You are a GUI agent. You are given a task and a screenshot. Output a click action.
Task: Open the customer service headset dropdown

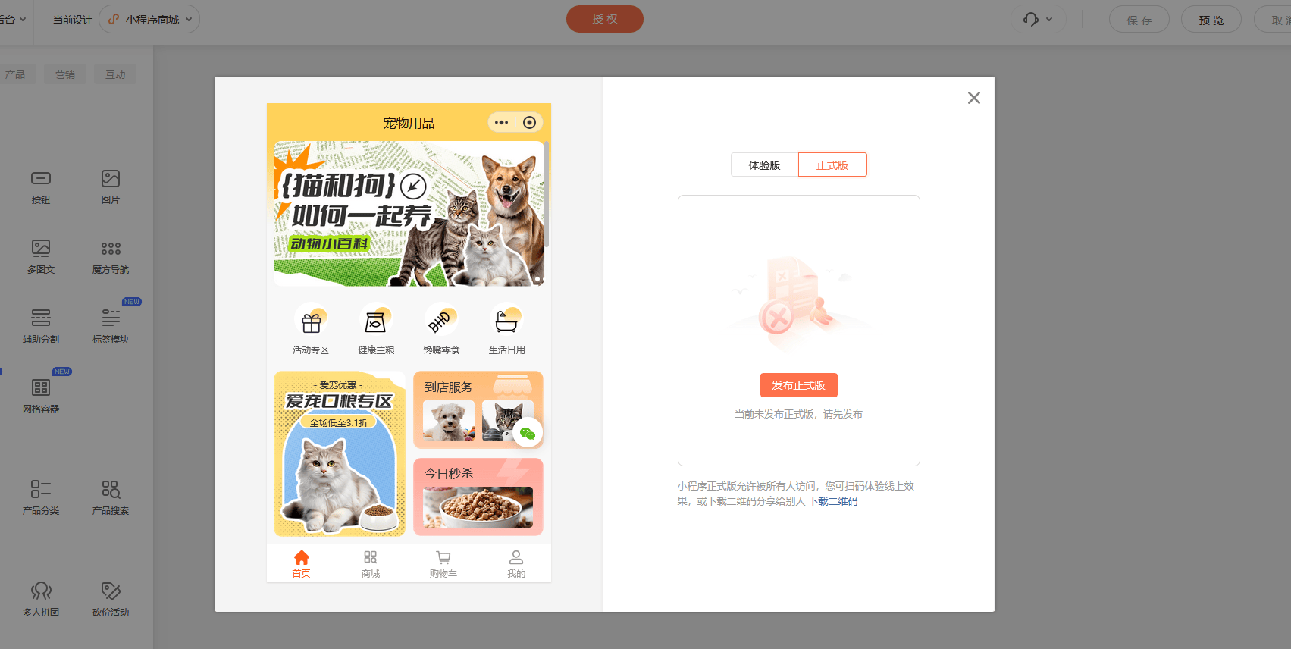point(1038,20)
